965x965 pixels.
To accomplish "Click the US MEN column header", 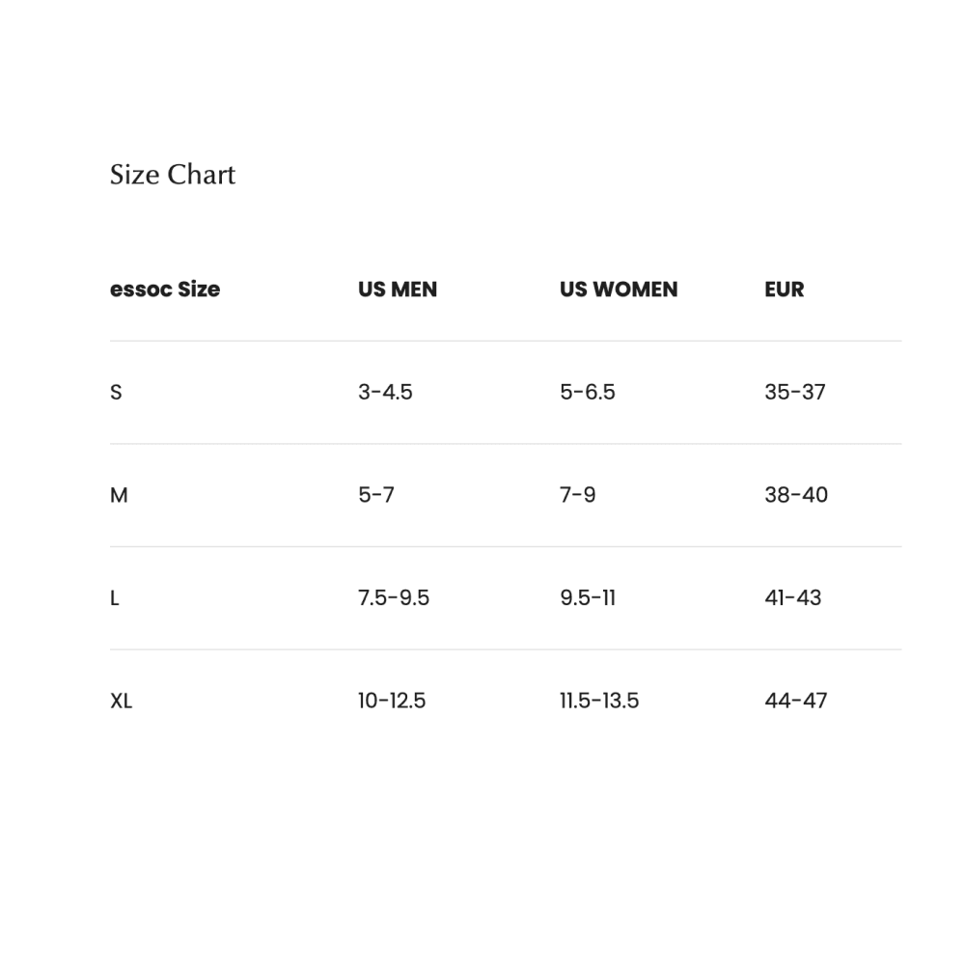I will click(x=398, y=289).
